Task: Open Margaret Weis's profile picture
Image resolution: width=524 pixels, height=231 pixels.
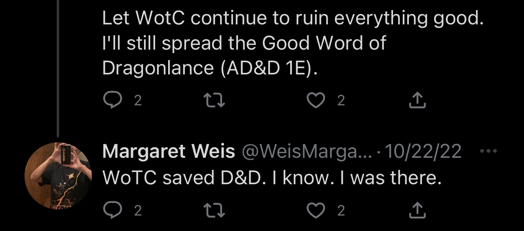Action: 58,175
